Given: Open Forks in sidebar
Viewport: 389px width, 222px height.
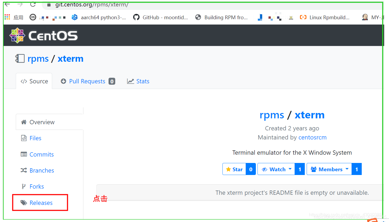Looking at the screenshot, I should coord(37,186).
